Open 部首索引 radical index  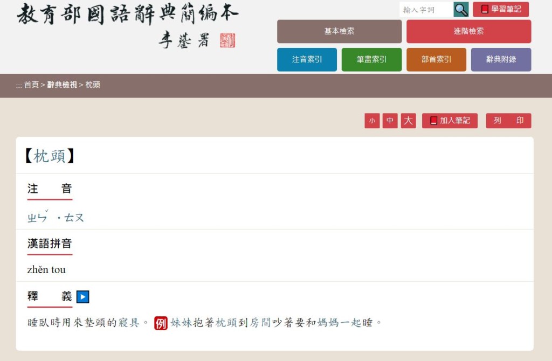pyautogui.click(x=436, y=59)
